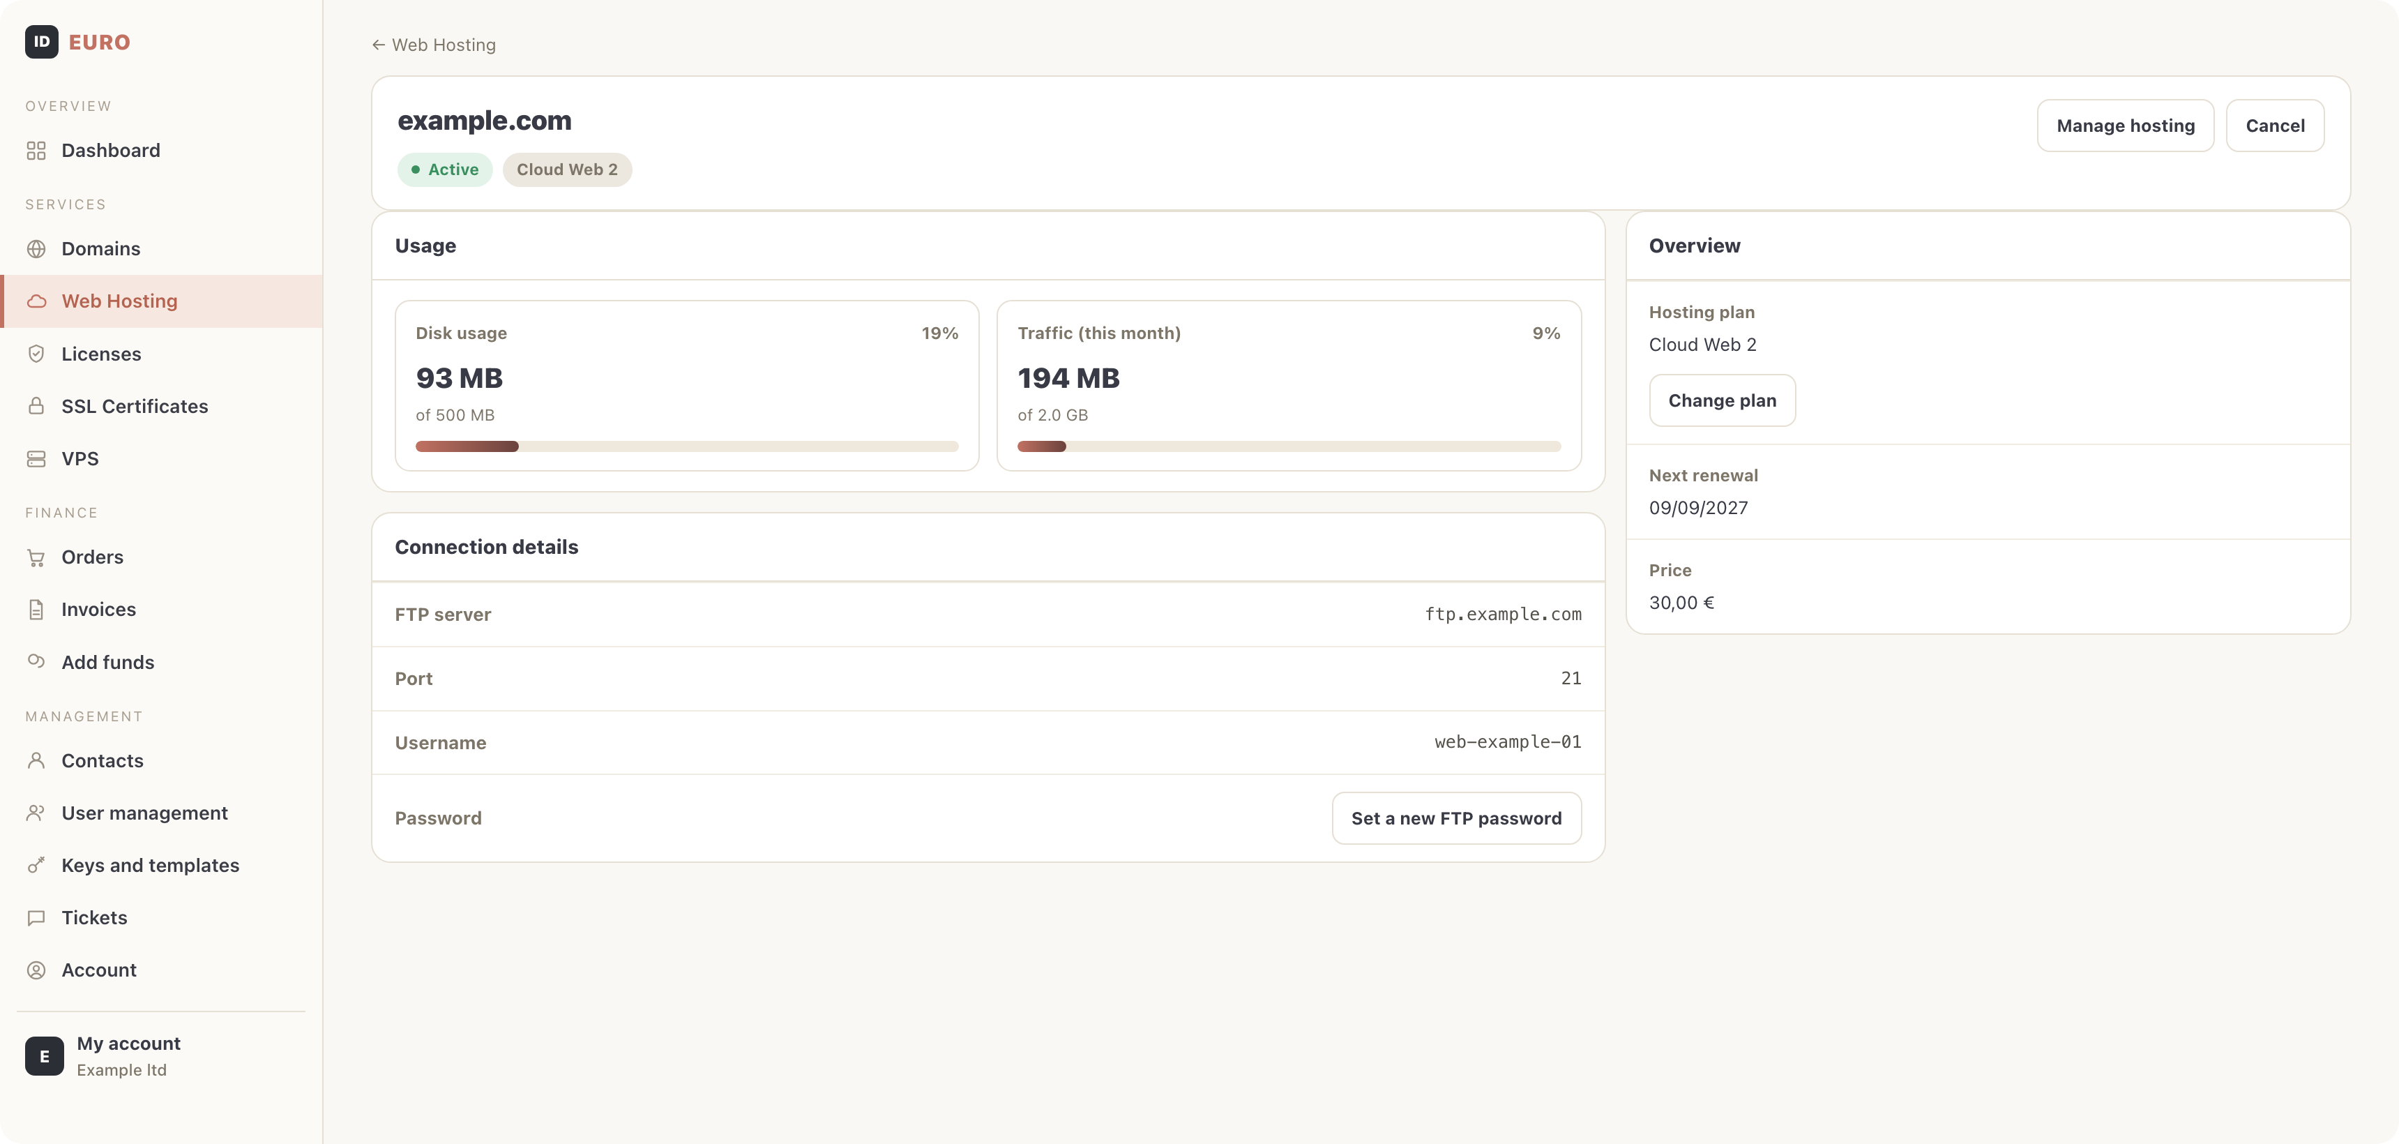Viewport: 2399px width, 1144px height.
Task: Click the Account user circle icon
Action: [36, 970]
